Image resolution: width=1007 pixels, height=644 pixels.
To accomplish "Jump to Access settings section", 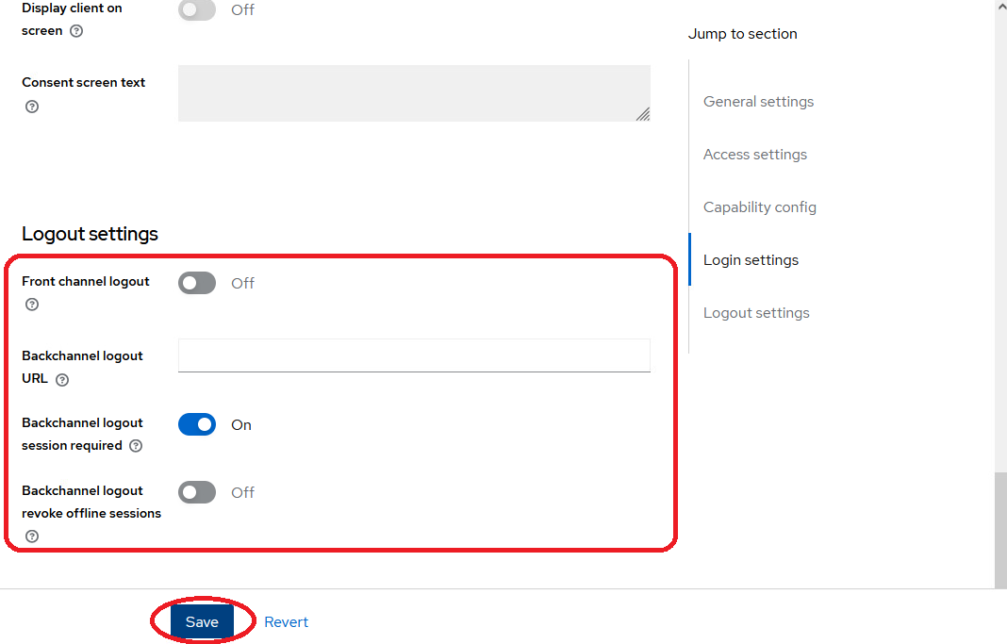I will point(754,154).
